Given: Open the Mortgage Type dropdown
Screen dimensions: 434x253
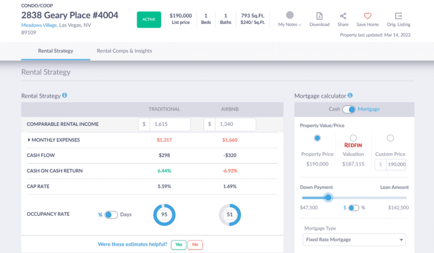Looking at the screenshot, I should click(354, 239).
